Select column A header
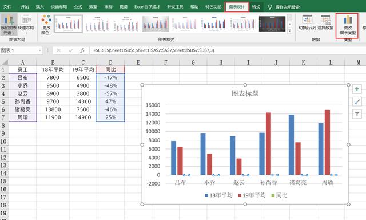 pos(23,62)
